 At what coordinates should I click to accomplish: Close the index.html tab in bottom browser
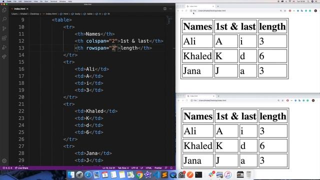point(213,96)
